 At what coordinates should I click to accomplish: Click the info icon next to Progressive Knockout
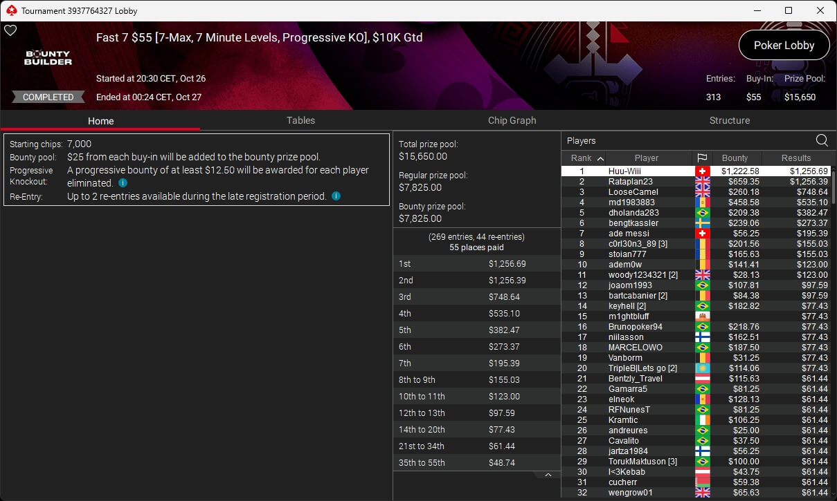[123, 183]
